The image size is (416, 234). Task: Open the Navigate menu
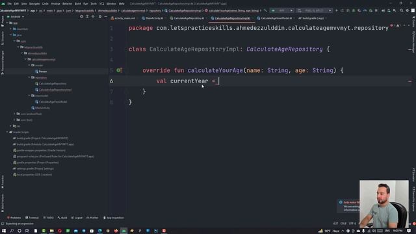[34, 4]
